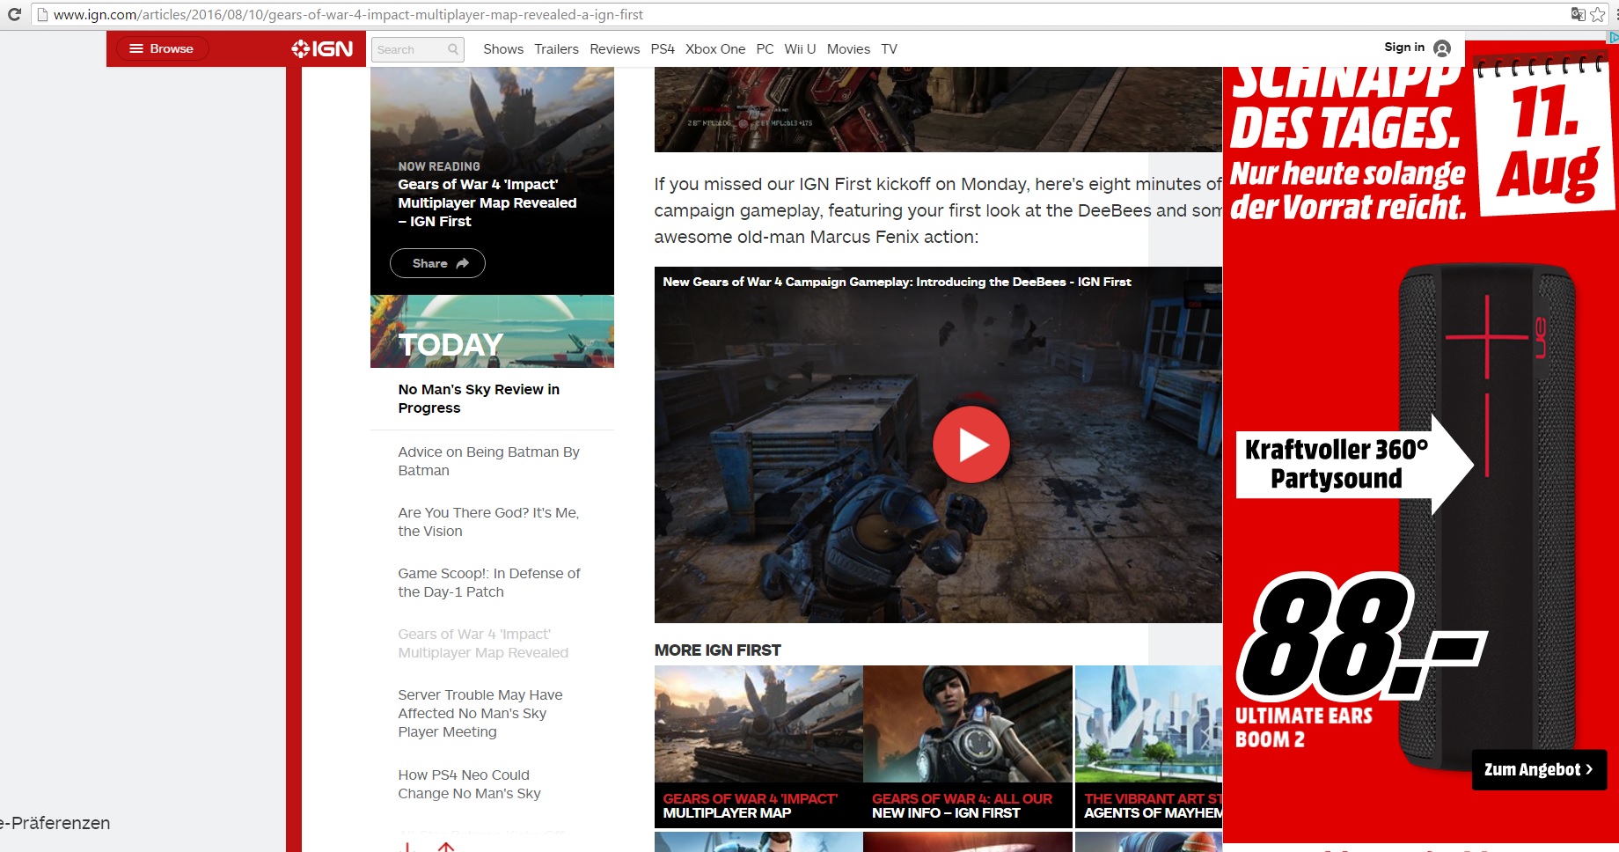Click the IGN logo to go home
The height and width of the screenshot is (852, 1619).
click(322, 48)
